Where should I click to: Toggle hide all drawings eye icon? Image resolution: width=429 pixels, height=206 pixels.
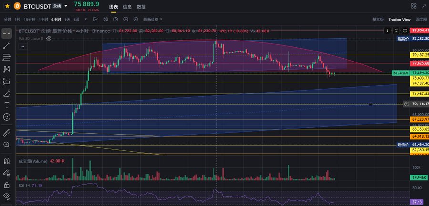[7, 196]
